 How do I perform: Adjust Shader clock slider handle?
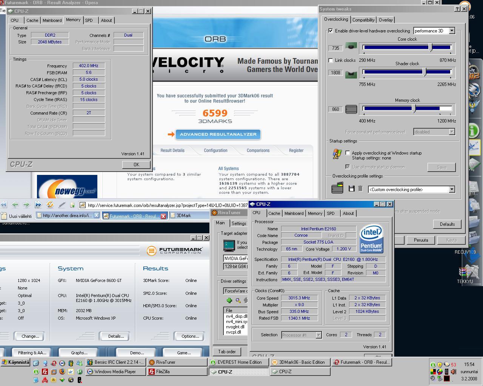tap(425, 72)
